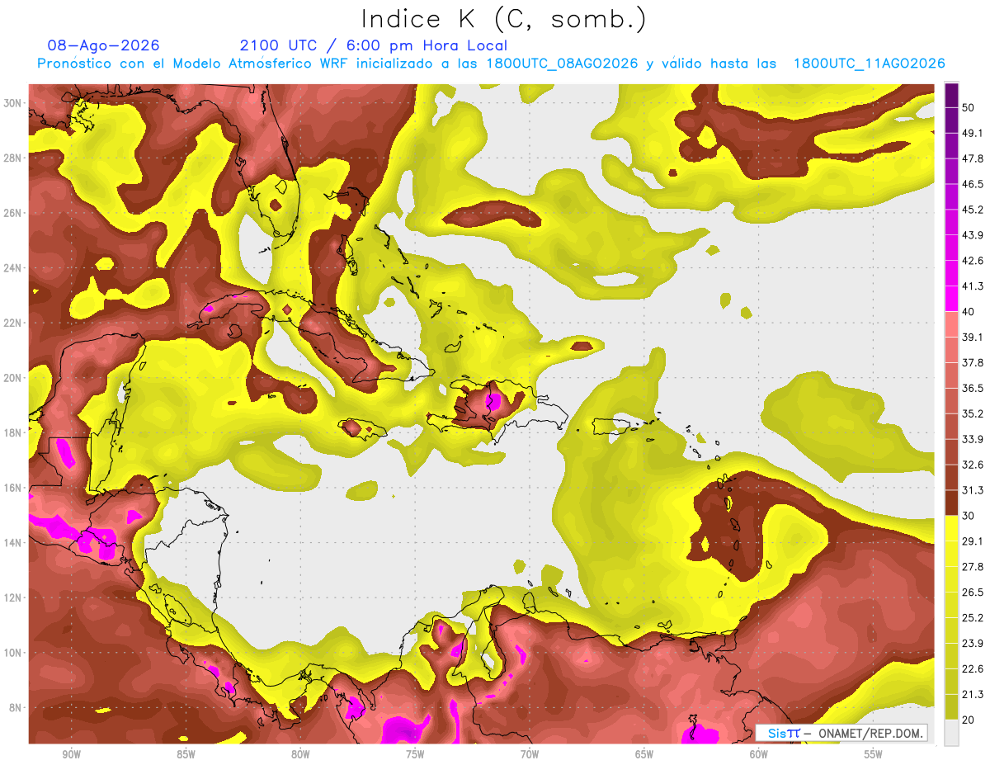Click the "26N" latitude label
Screen dimensions: 990x765
pos(12,213)
